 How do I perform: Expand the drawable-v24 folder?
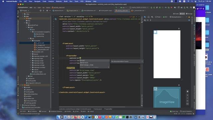point(30,52)
